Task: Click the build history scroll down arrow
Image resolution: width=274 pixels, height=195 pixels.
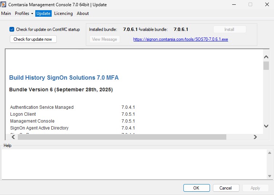Action: coord(266,126)
